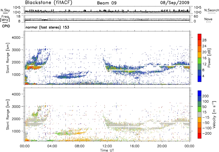The image size is (219, 152).
Task: Click the red top of Power color bar
Action: (200, 37)
